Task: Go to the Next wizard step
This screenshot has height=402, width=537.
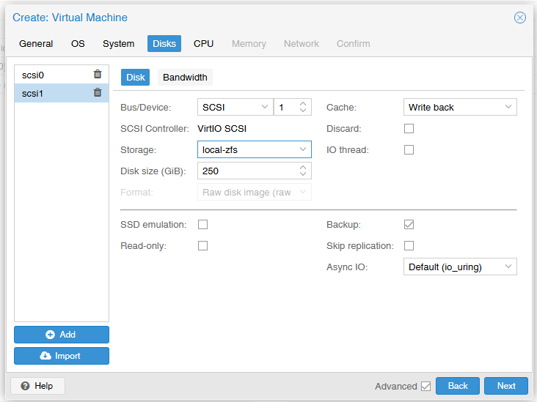Action: point(506,386)
